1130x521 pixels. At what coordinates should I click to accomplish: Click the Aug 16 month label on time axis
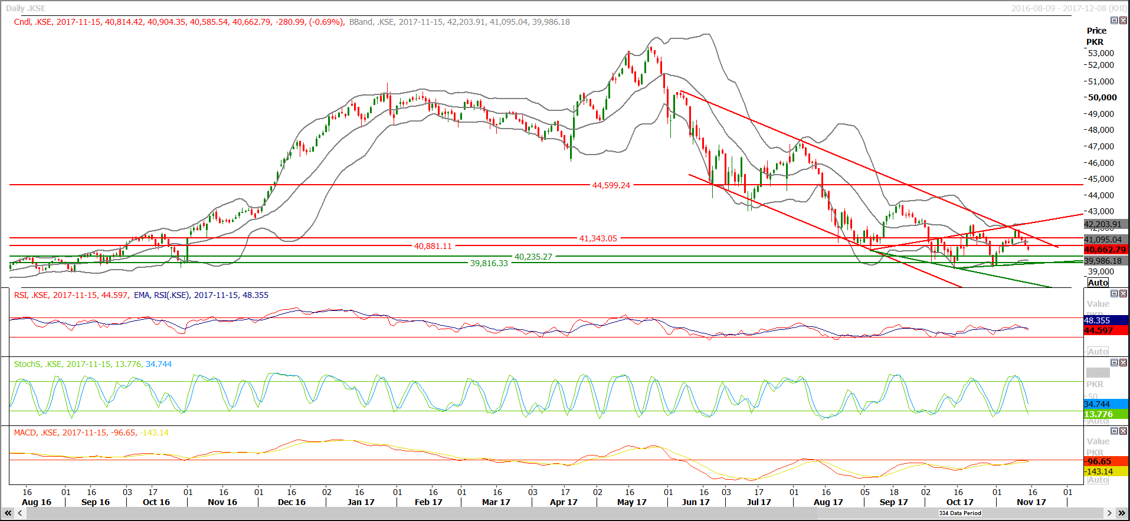coord(37,502)
